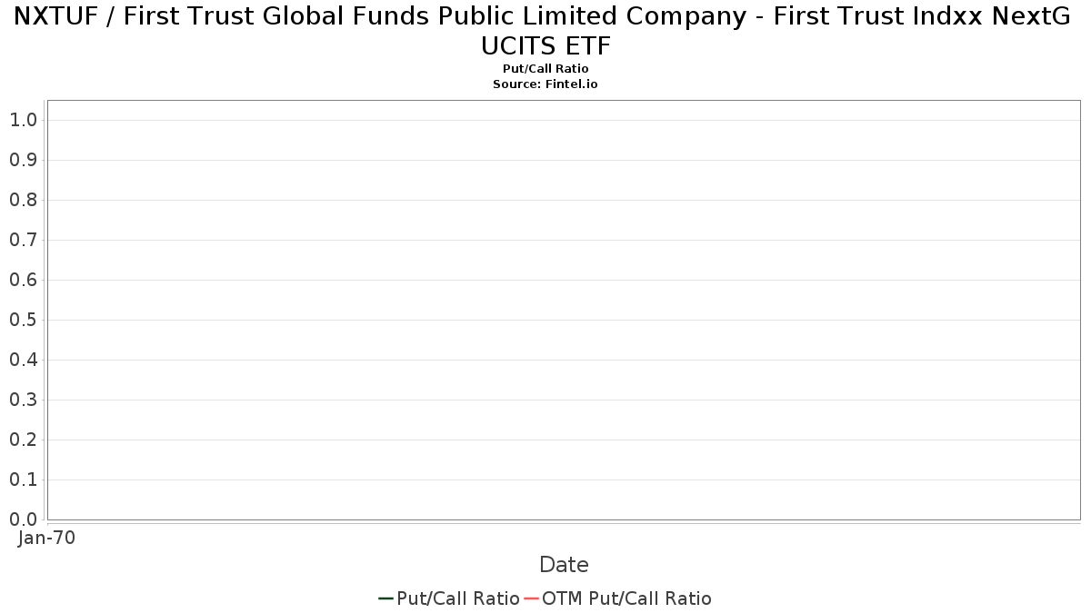Click the 0.2 y-axis label
Image resolution: width=1091 pixels, height=613 pixels.
click(23, 440)
